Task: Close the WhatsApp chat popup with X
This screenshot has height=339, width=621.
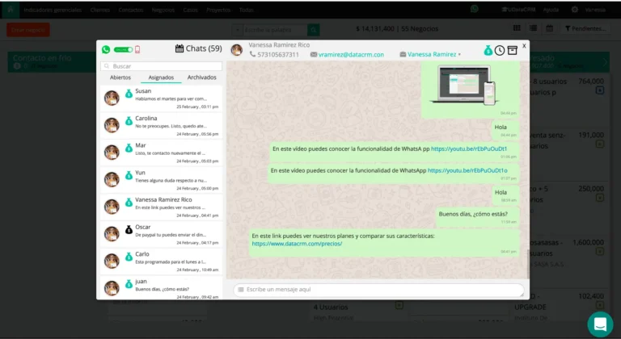Action: click(524, 46)
